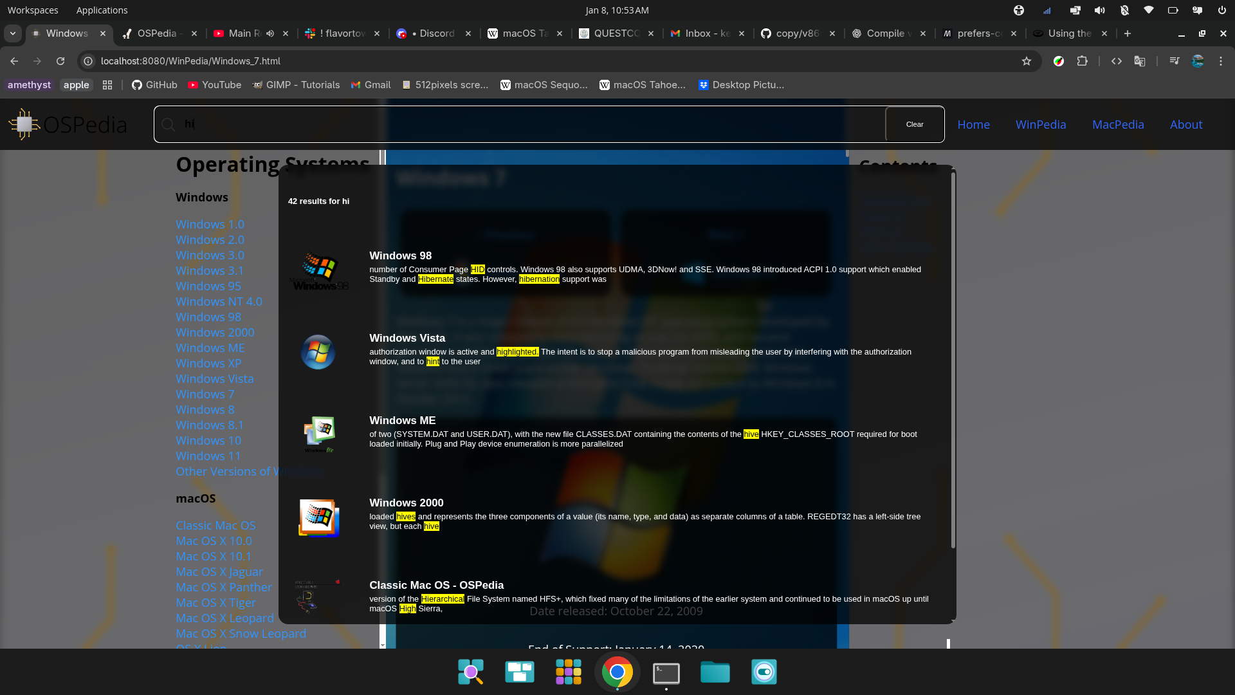Viewport: 1235px width, 695px height.
Task: Launch the Terminal from the dock
Action: (x=666, y=672)
